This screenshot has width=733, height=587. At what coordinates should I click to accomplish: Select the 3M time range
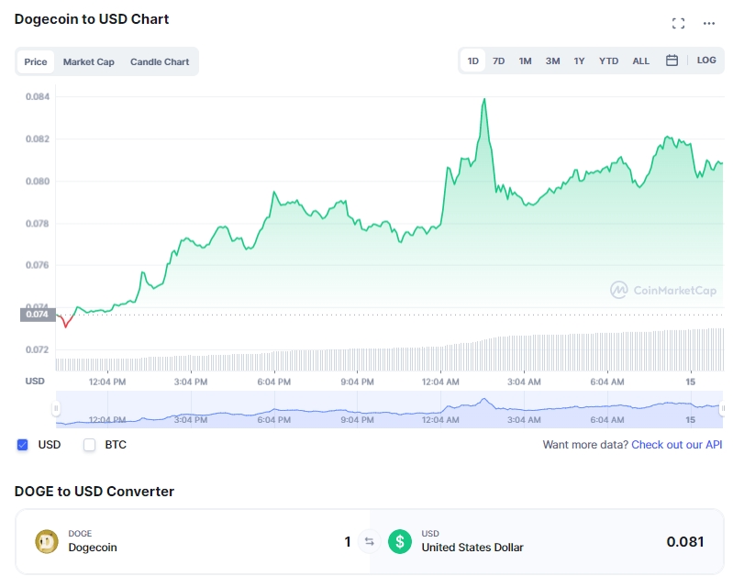[x=552, y=61]
